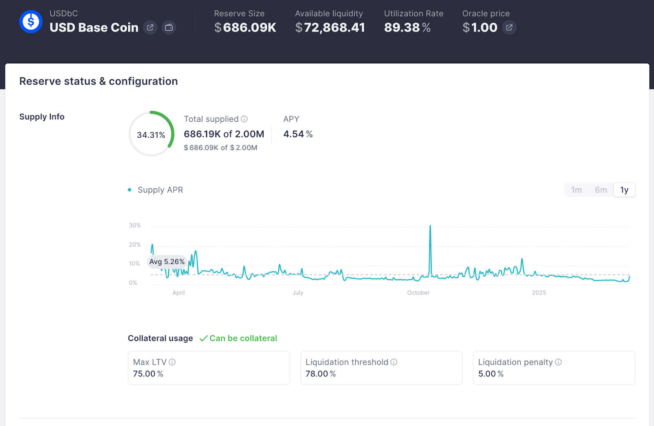
Task: Click the Liquidation threshold 78.00% card
Action: tap(381, 368)
